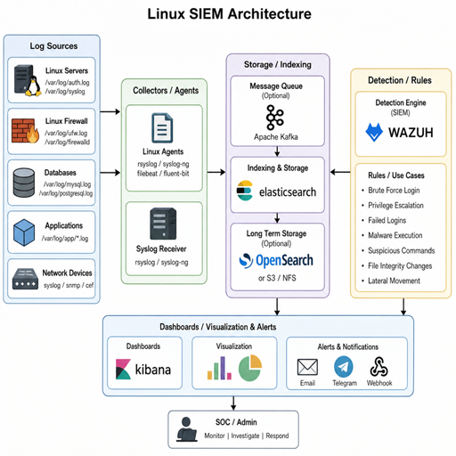This screenshot has width=456, height=456.
Task: Click the or S3 / NFS text
Action: (x=277, y=278)
